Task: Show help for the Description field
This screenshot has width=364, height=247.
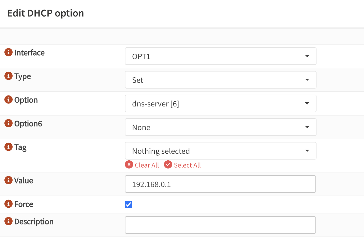Action: pyautogui.click(x=9, y=221)
